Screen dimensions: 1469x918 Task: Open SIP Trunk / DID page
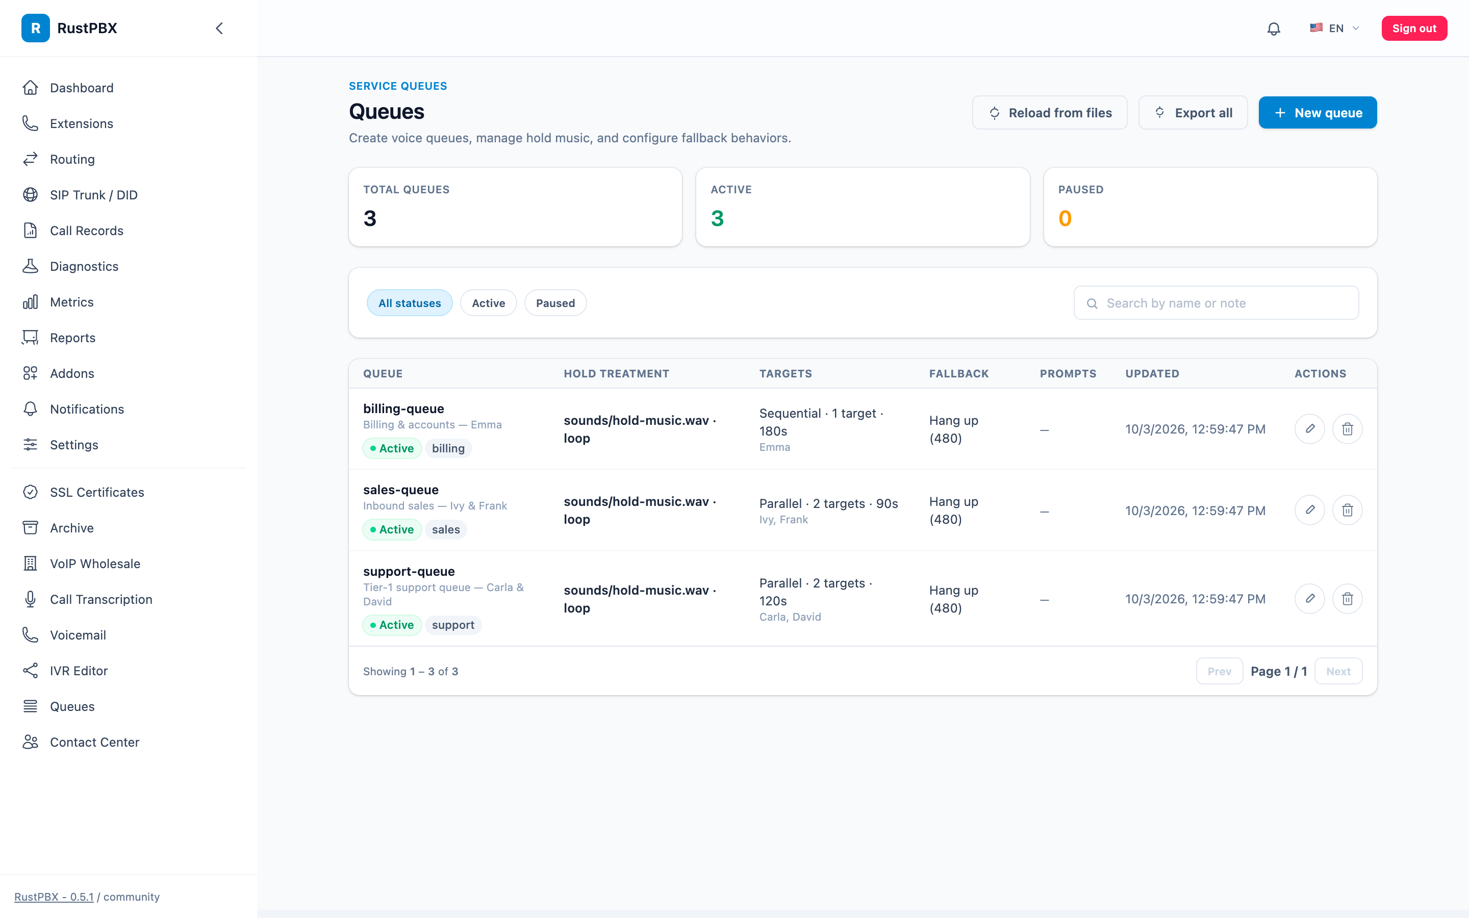[x=129, y=195]
